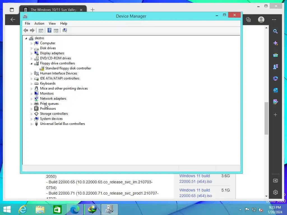Viewport: 287px width, 215px height.
Task: Open the Action menu
Action: pyautogui.click(x=39, y=24)
